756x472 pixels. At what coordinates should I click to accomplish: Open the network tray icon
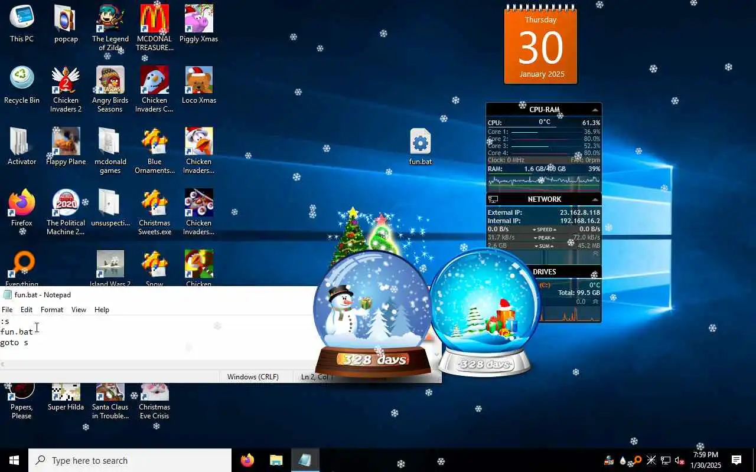(666, 460)
